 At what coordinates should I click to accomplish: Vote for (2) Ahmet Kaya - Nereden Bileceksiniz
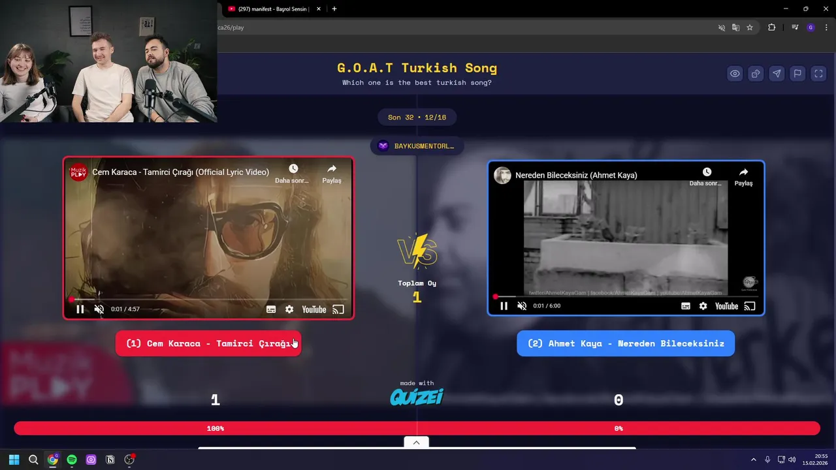coord(626,343)
